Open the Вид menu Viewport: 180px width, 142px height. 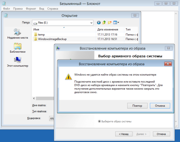tap(42, 9)
